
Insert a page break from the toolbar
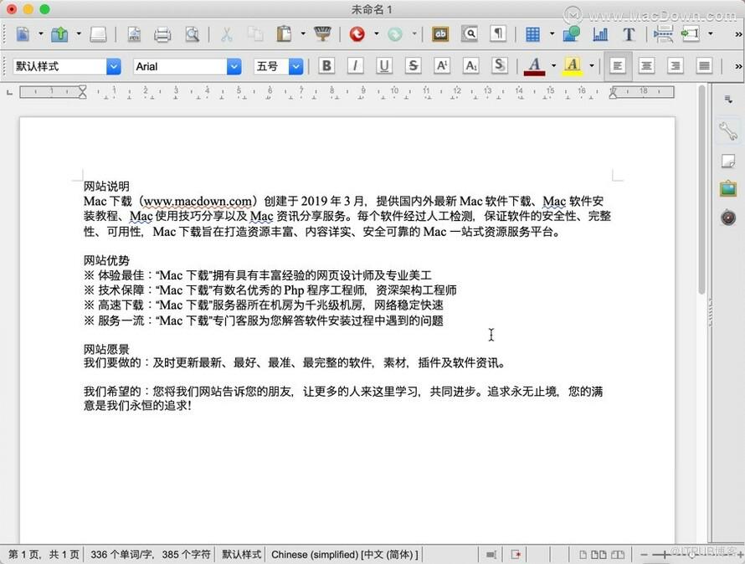click(663, 34)
